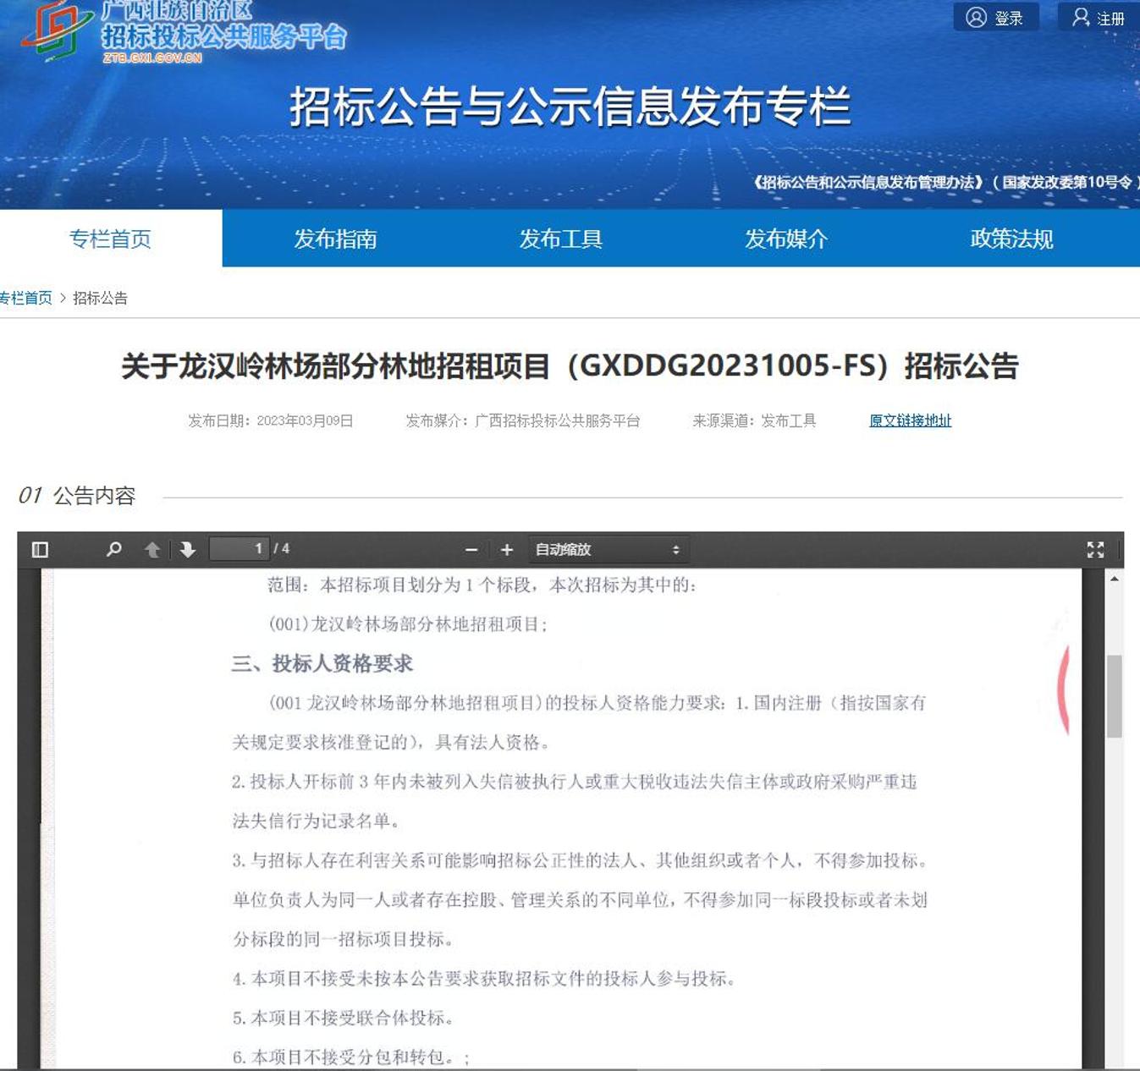Toggle the PDF viewer sidebar

point(40,550)
